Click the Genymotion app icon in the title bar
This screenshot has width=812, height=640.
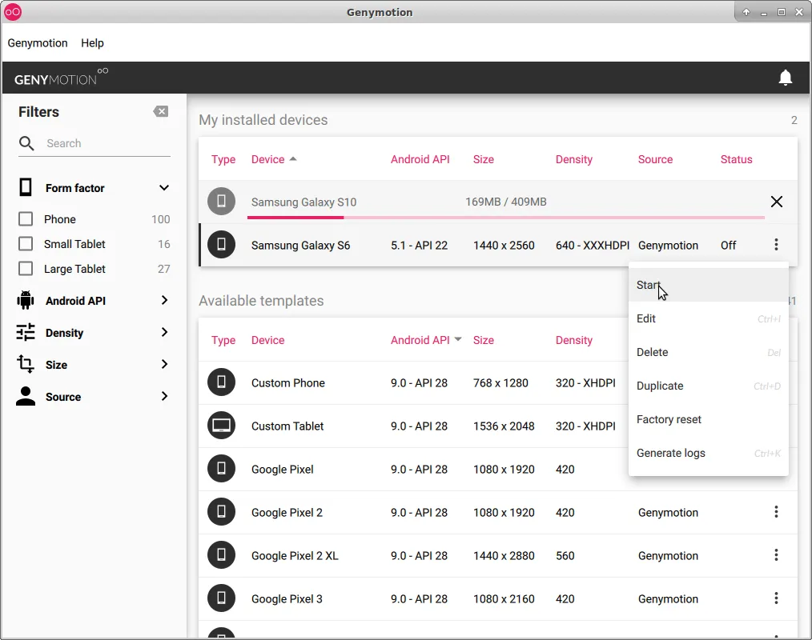tap(13, 12)
